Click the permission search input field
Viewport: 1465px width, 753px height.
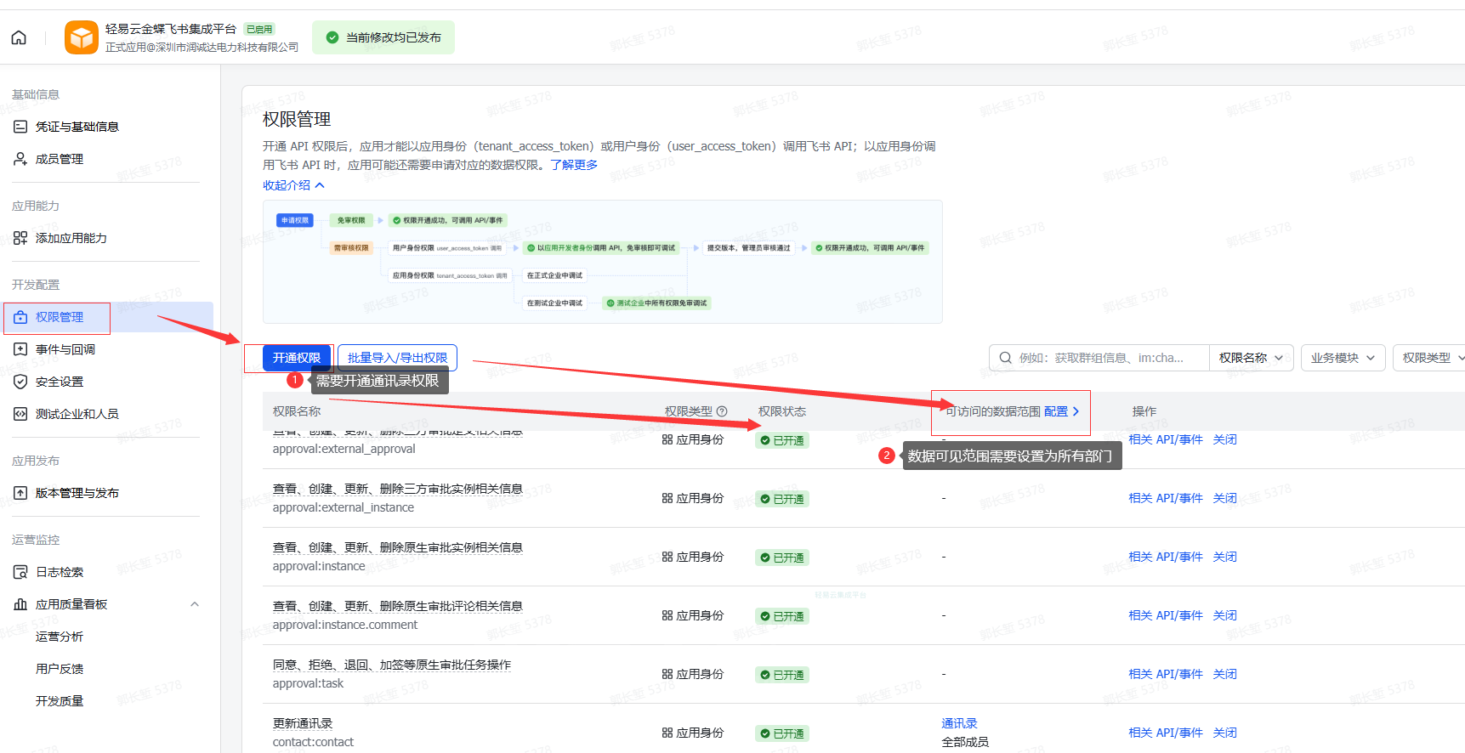click(x=1101, y=358)
